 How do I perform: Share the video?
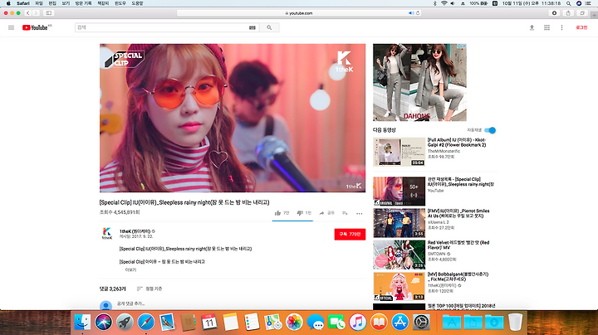327,213
